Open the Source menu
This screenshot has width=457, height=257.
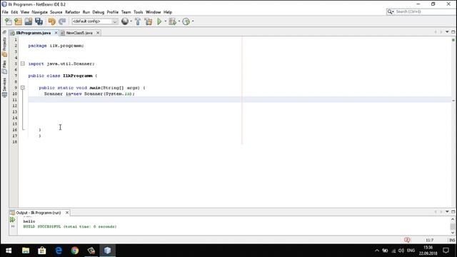coord(56,12)
